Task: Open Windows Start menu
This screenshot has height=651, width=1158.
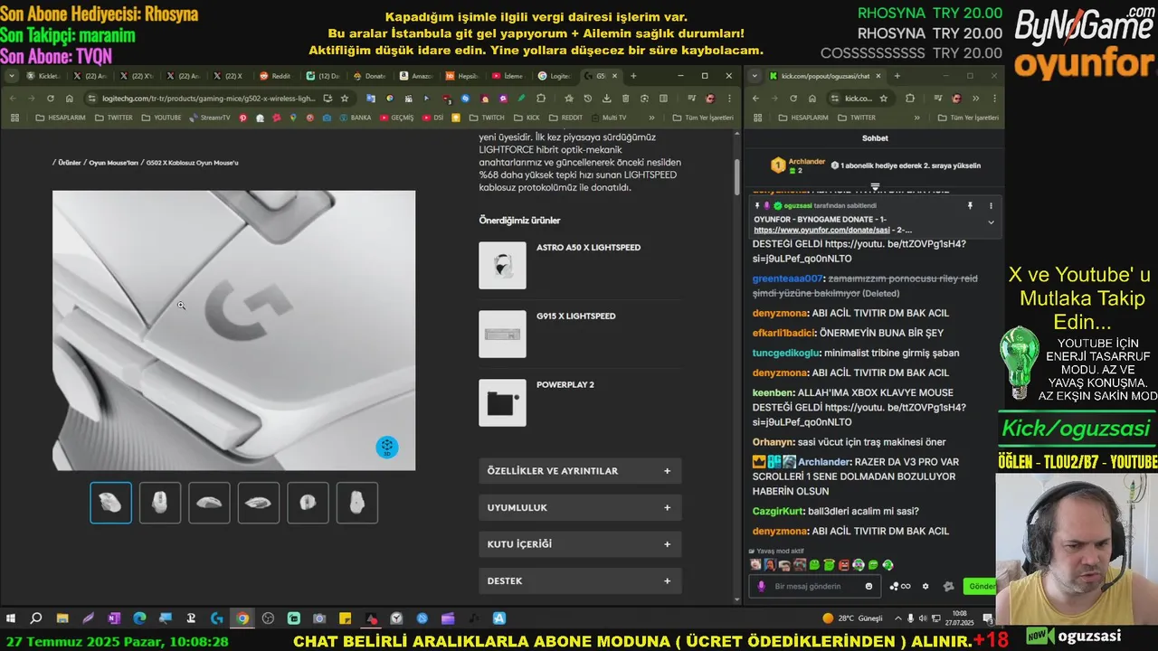Action: pos(11,618)
